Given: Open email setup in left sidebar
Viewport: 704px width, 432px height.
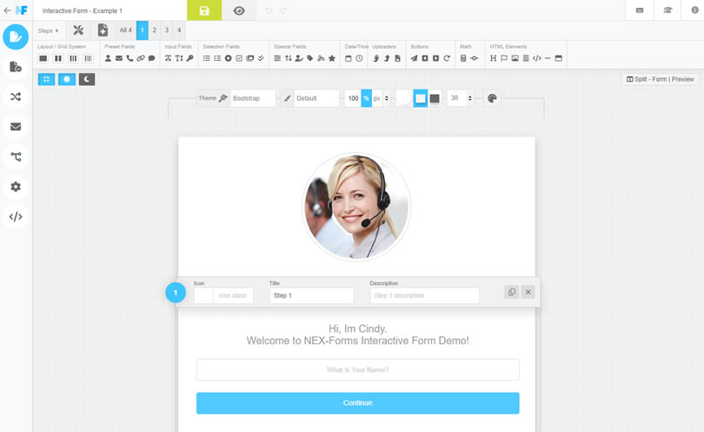Looking at the screenshot, I should click(x=16, y=127).
